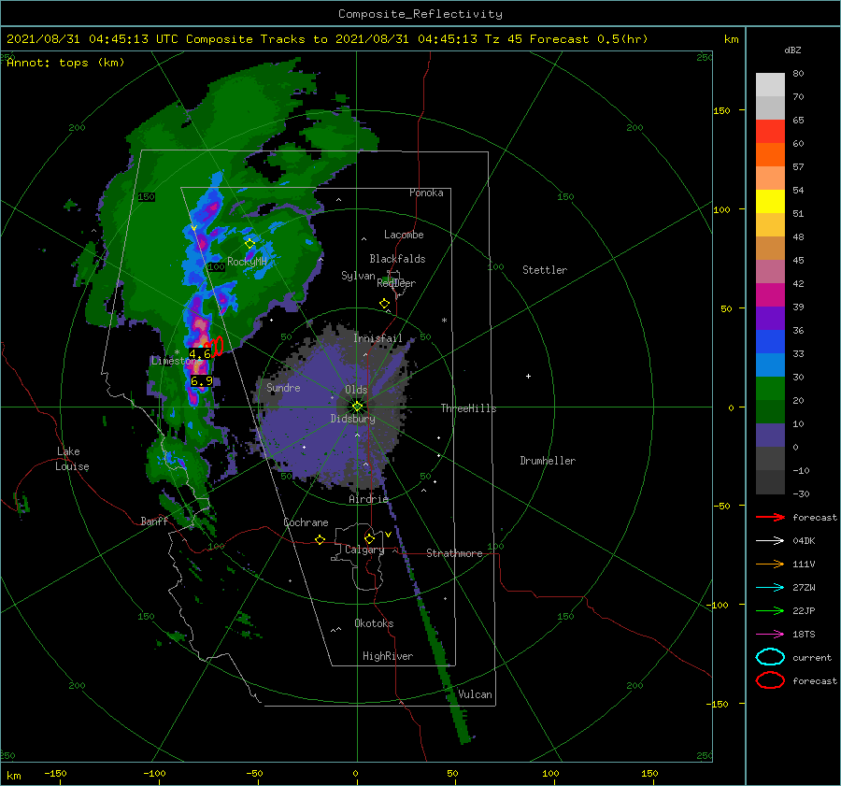The width and height of the screenshot is (841, 786).
Task: Click the storm top label 6.9
Action: [x=202, y=381]
